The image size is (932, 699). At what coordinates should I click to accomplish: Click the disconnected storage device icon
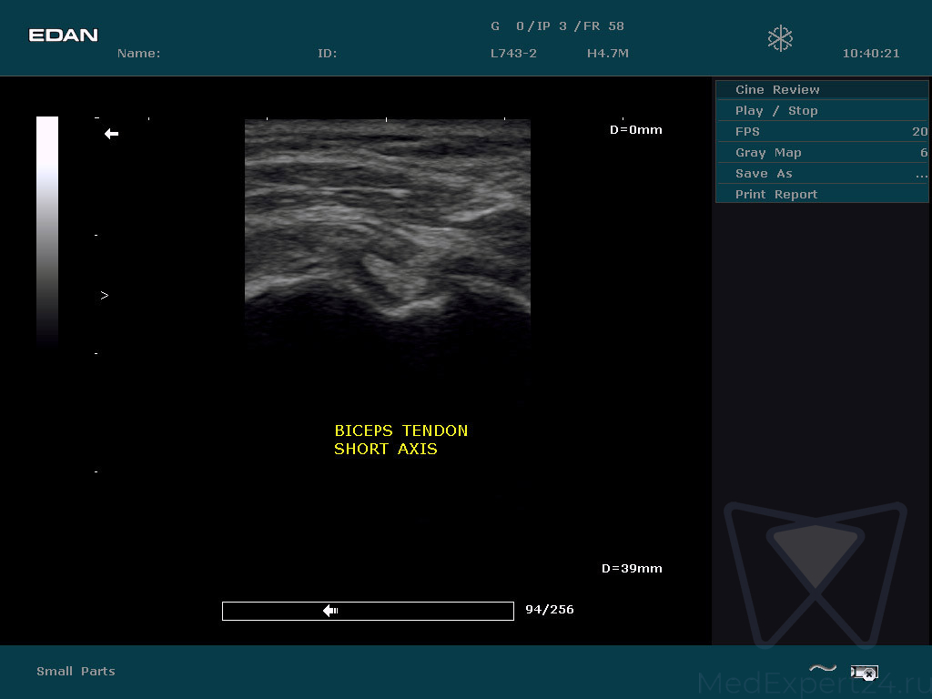tap(863, 673)
